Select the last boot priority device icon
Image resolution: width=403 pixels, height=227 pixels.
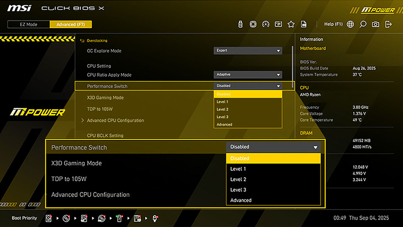coord(155,218)
